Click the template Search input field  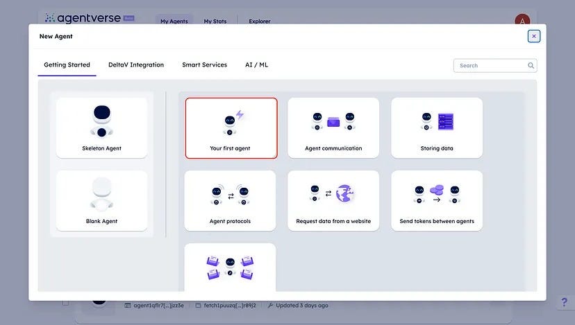495,66
